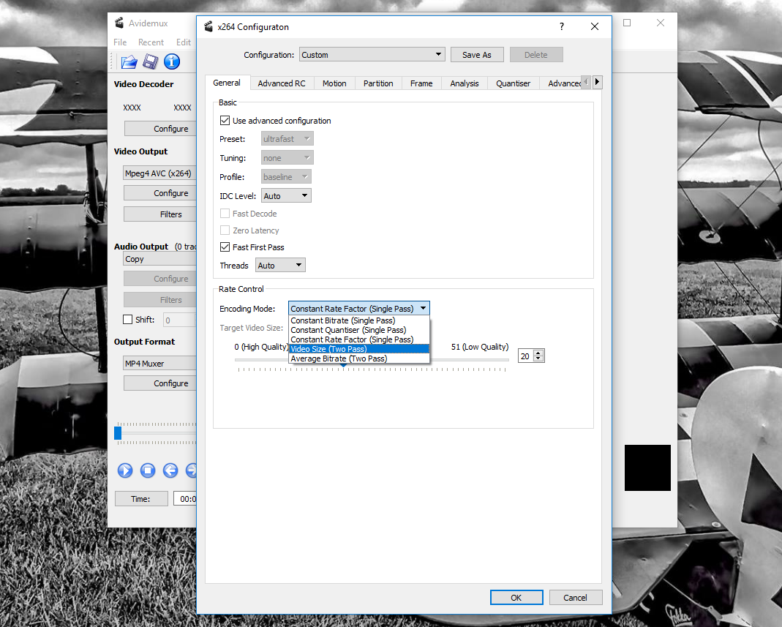Open the Profile baseline dropdown
Screen dimensions: 782x627
pyautogui.click(x=286, y=177)
